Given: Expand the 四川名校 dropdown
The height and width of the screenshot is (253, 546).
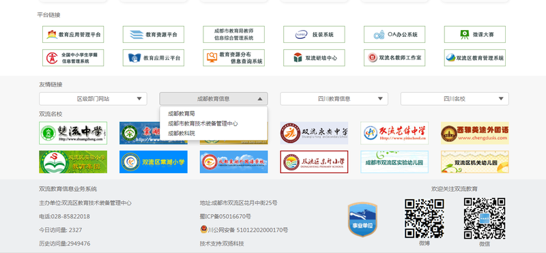Looking at the screenshot, I should (x=455, y=99).
